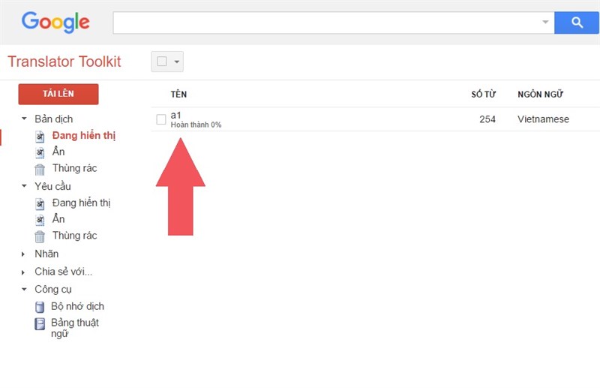
Task: Click the TẢI LÊN upload button
Action: [x=58, y=94]
